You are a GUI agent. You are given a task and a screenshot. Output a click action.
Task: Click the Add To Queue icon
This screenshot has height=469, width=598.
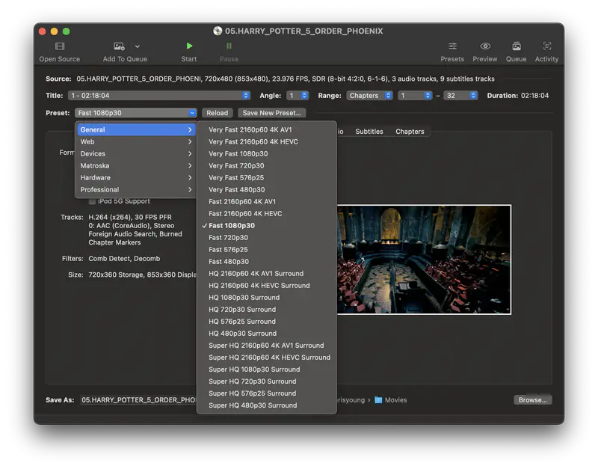pos(119,46)
